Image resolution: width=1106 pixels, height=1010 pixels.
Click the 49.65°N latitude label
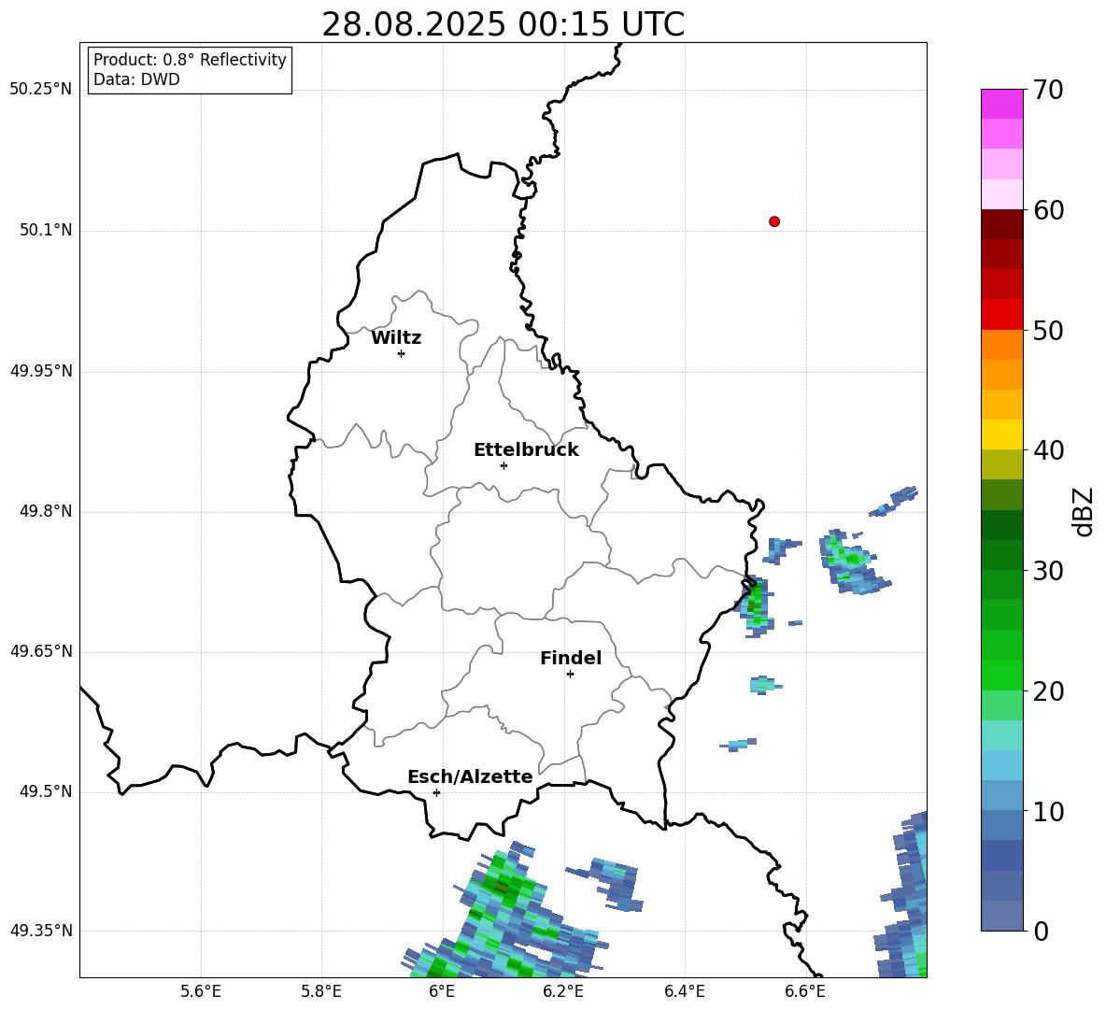41,650
